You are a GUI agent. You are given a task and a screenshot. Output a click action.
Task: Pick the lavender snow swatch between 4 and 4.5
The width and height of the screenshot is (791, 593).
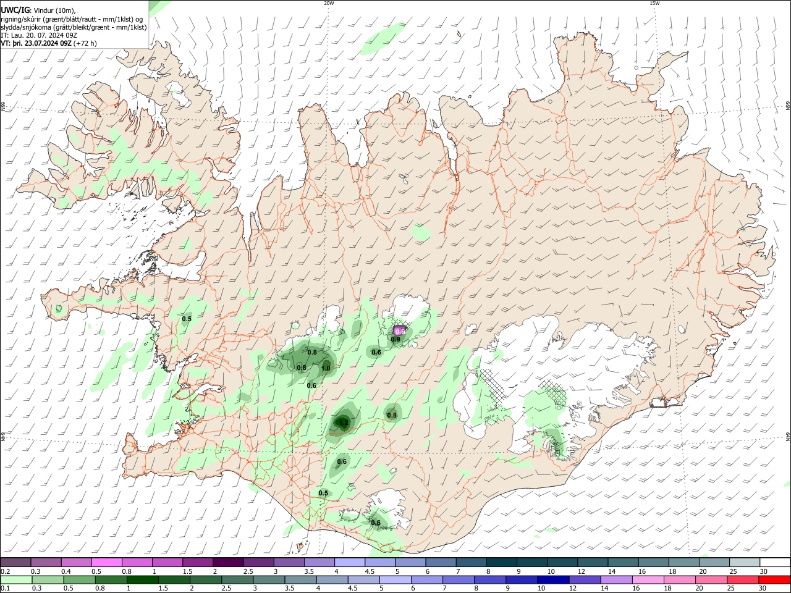(350, 563)
